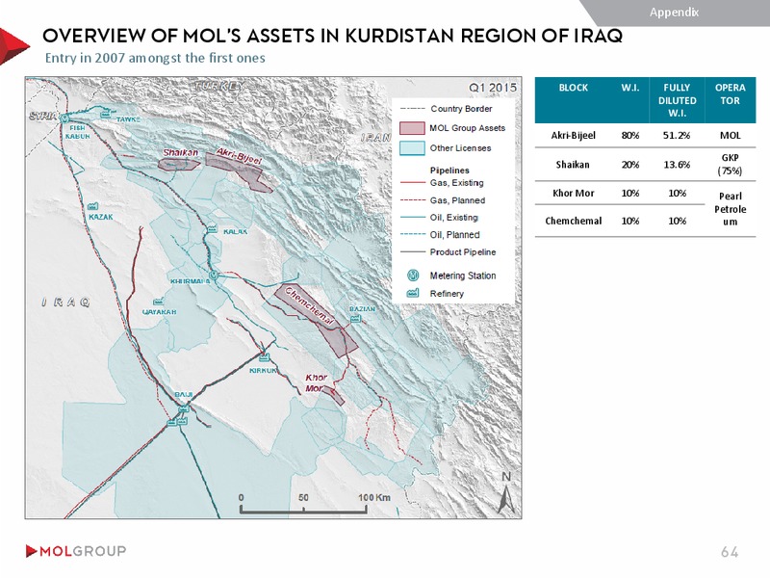Click the IRAN country label on the map
Screen dimensions: 770x578
377,138
